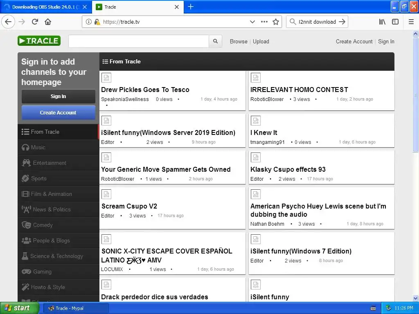This screenshot has width=419, height=314.
Task: Click Sign In link in top header
Action: coord(386,41)
